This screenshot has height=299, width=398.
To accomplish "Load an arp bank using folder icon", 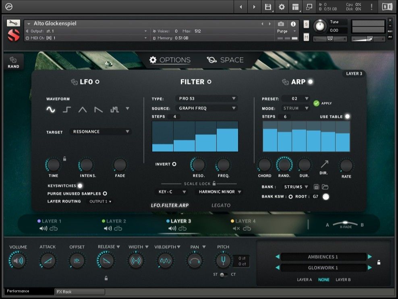I will [x=325, y=186].
